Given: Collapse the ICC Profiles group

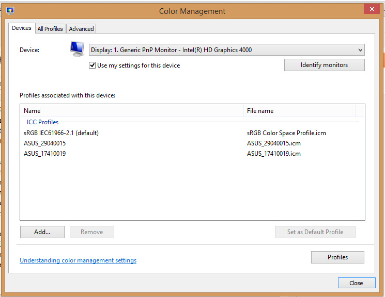Looking at the screenshot, I should (x=42, y=122).
